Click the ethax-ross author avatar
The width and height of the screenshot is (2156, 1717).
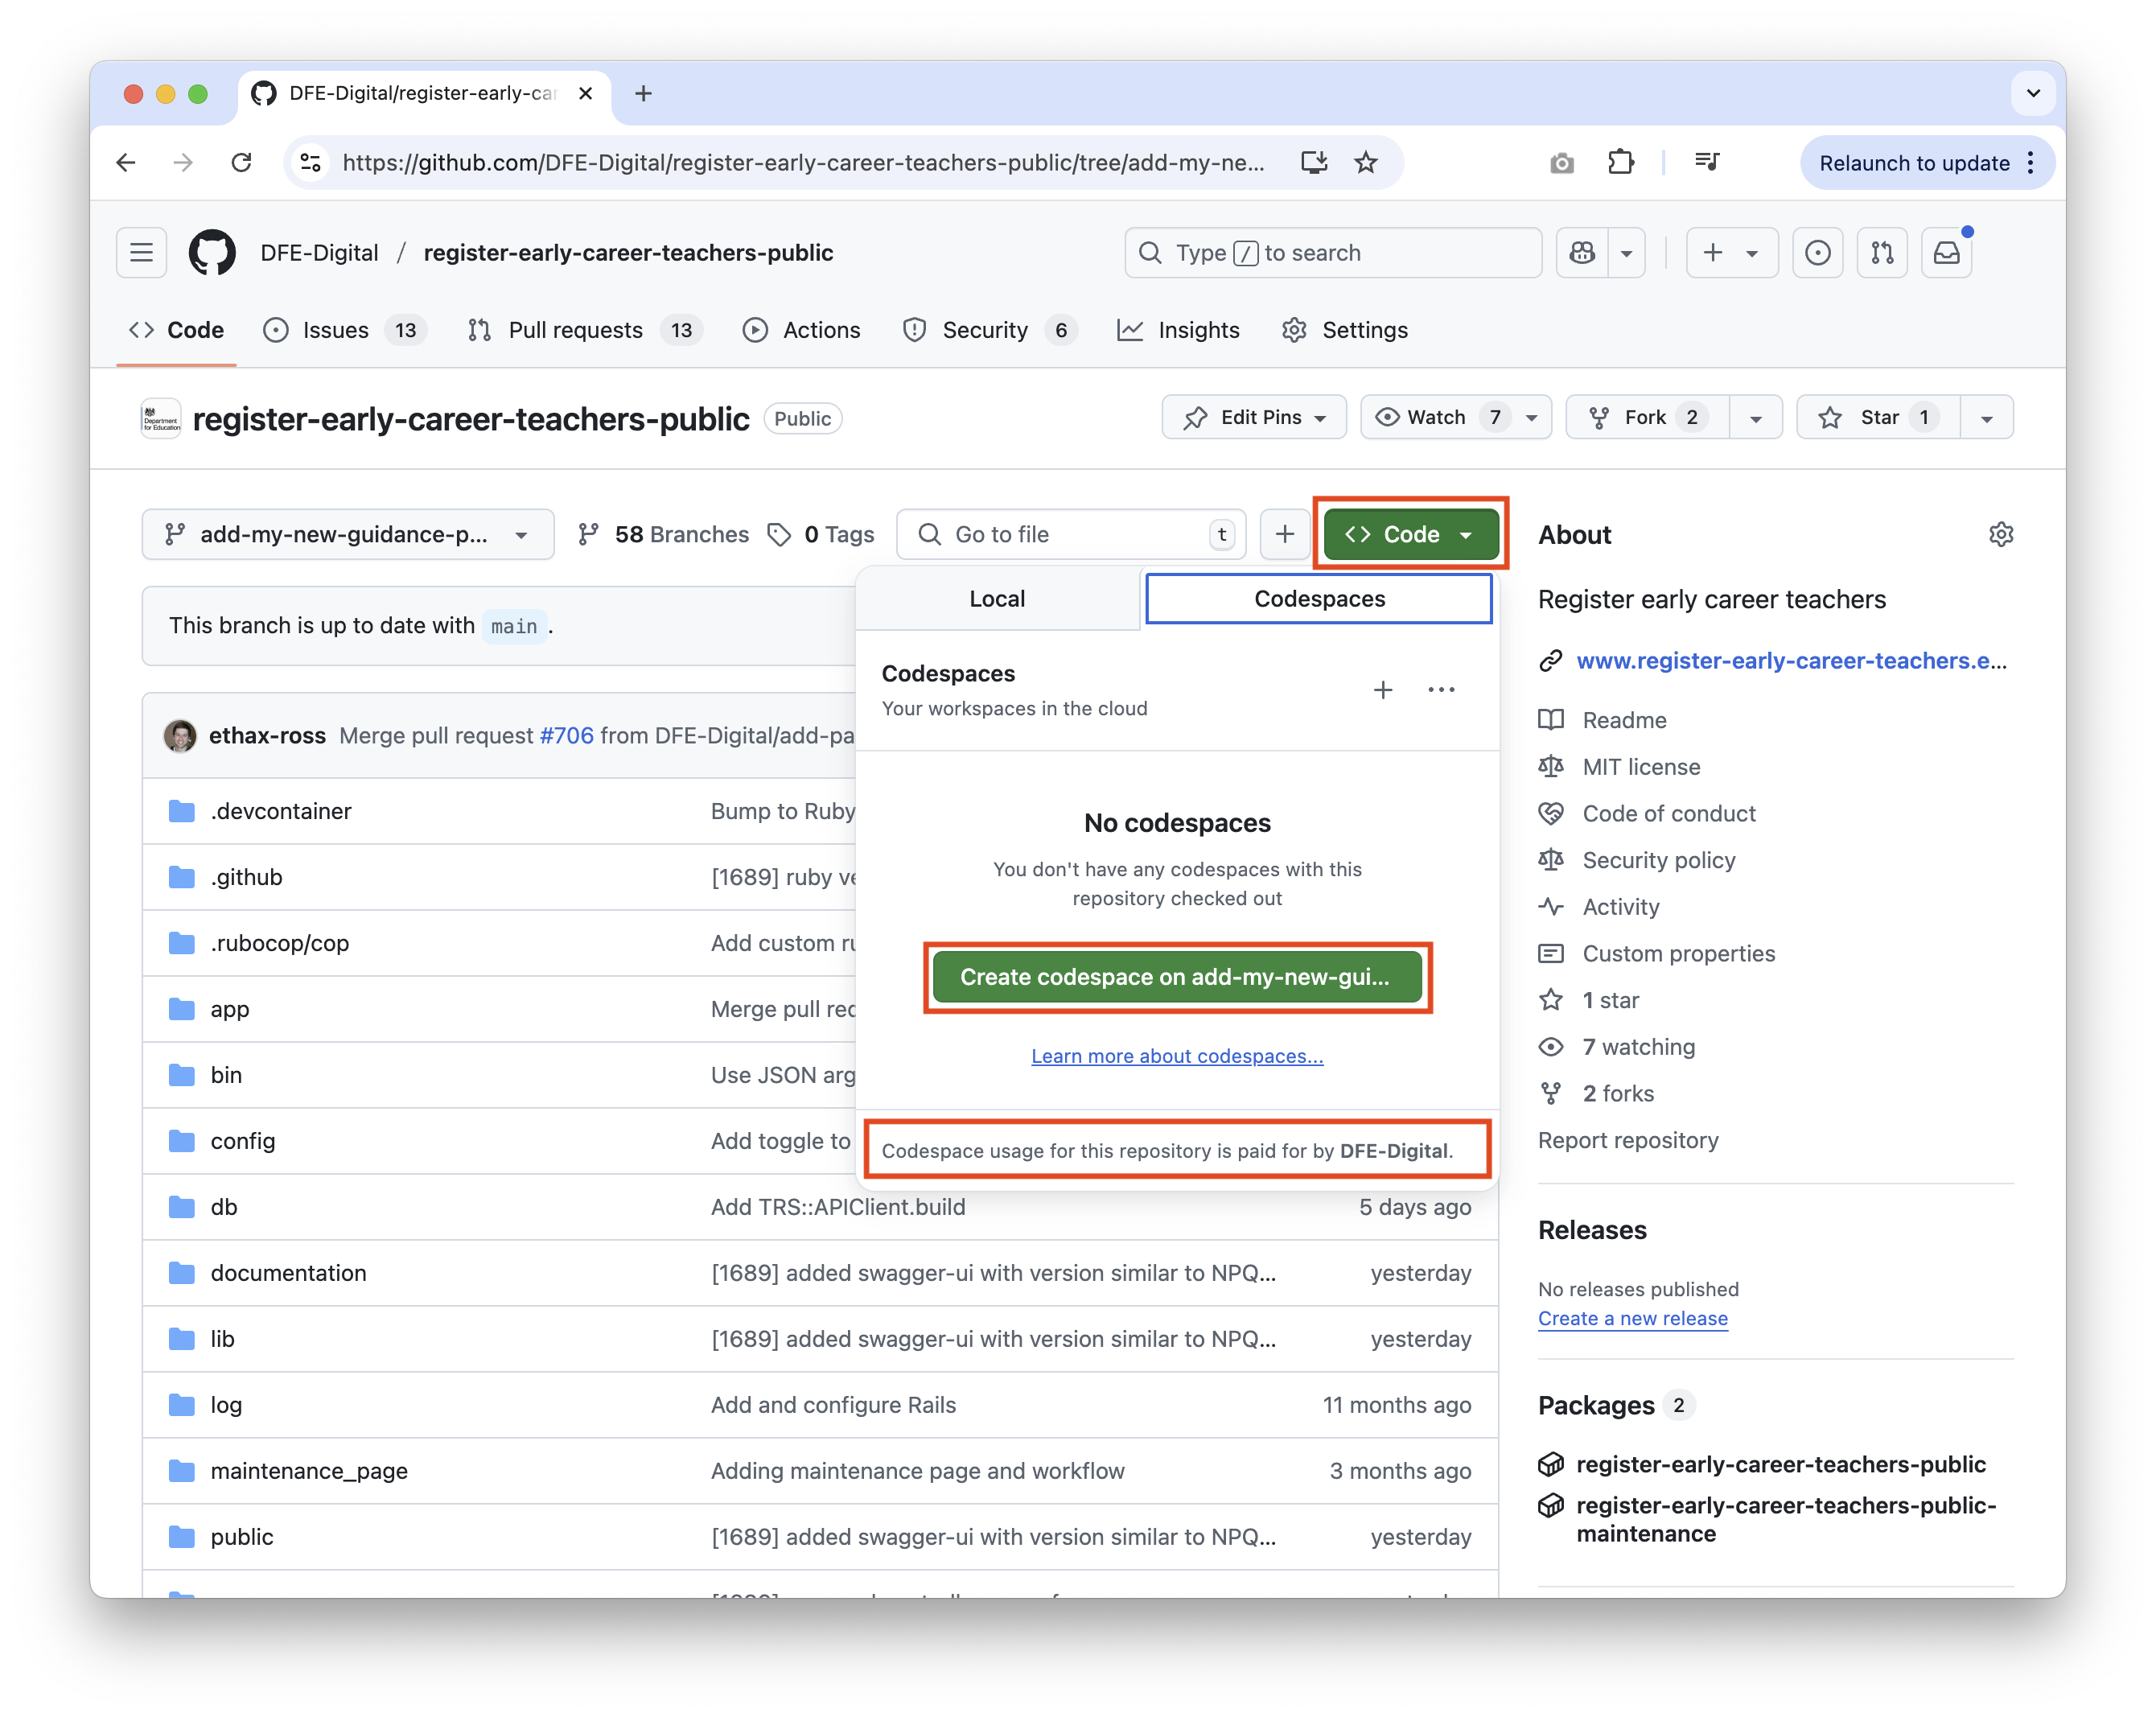pyautogui.click(x=180, y=735)
